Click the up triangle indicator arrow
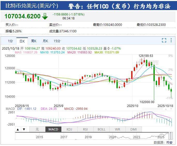The image size is (177, 146). tap(18, 129)
